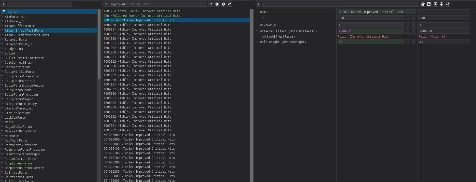Select the Delicate Scene Improved Critical Hits row
Viewport: 476px width, 182px height.
[142, 11]
